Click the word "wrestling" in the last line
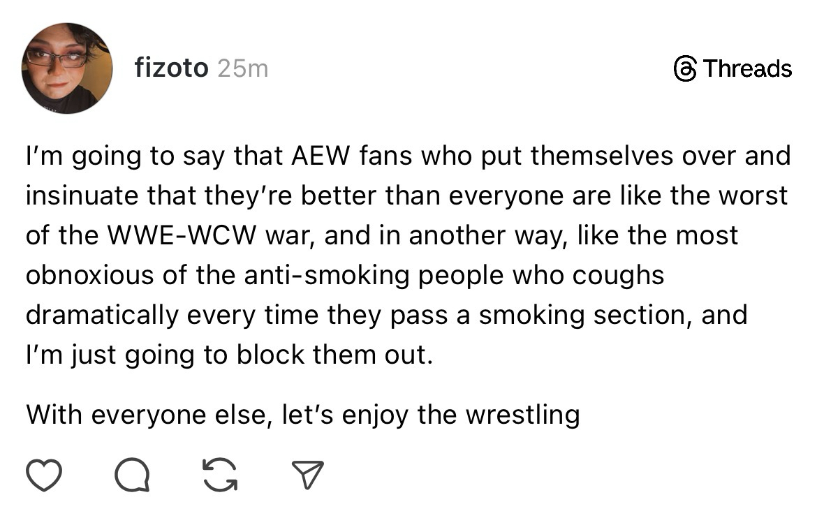The image size is (817, 532). click(x=522, y=415)
